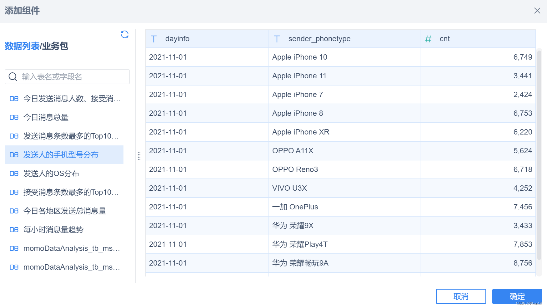Click the Apple iPhone XR cell

[x=344, y=132]
